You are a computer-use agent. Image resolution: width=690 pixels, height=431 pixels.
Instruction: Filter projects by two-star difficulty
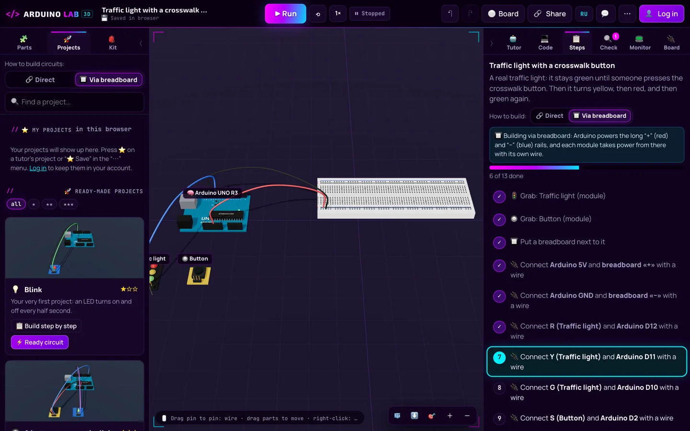pyautogui.click(x=49, y=204)
